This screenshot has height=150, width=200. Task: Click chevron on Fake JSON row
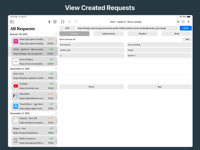[x=56, y=96]
